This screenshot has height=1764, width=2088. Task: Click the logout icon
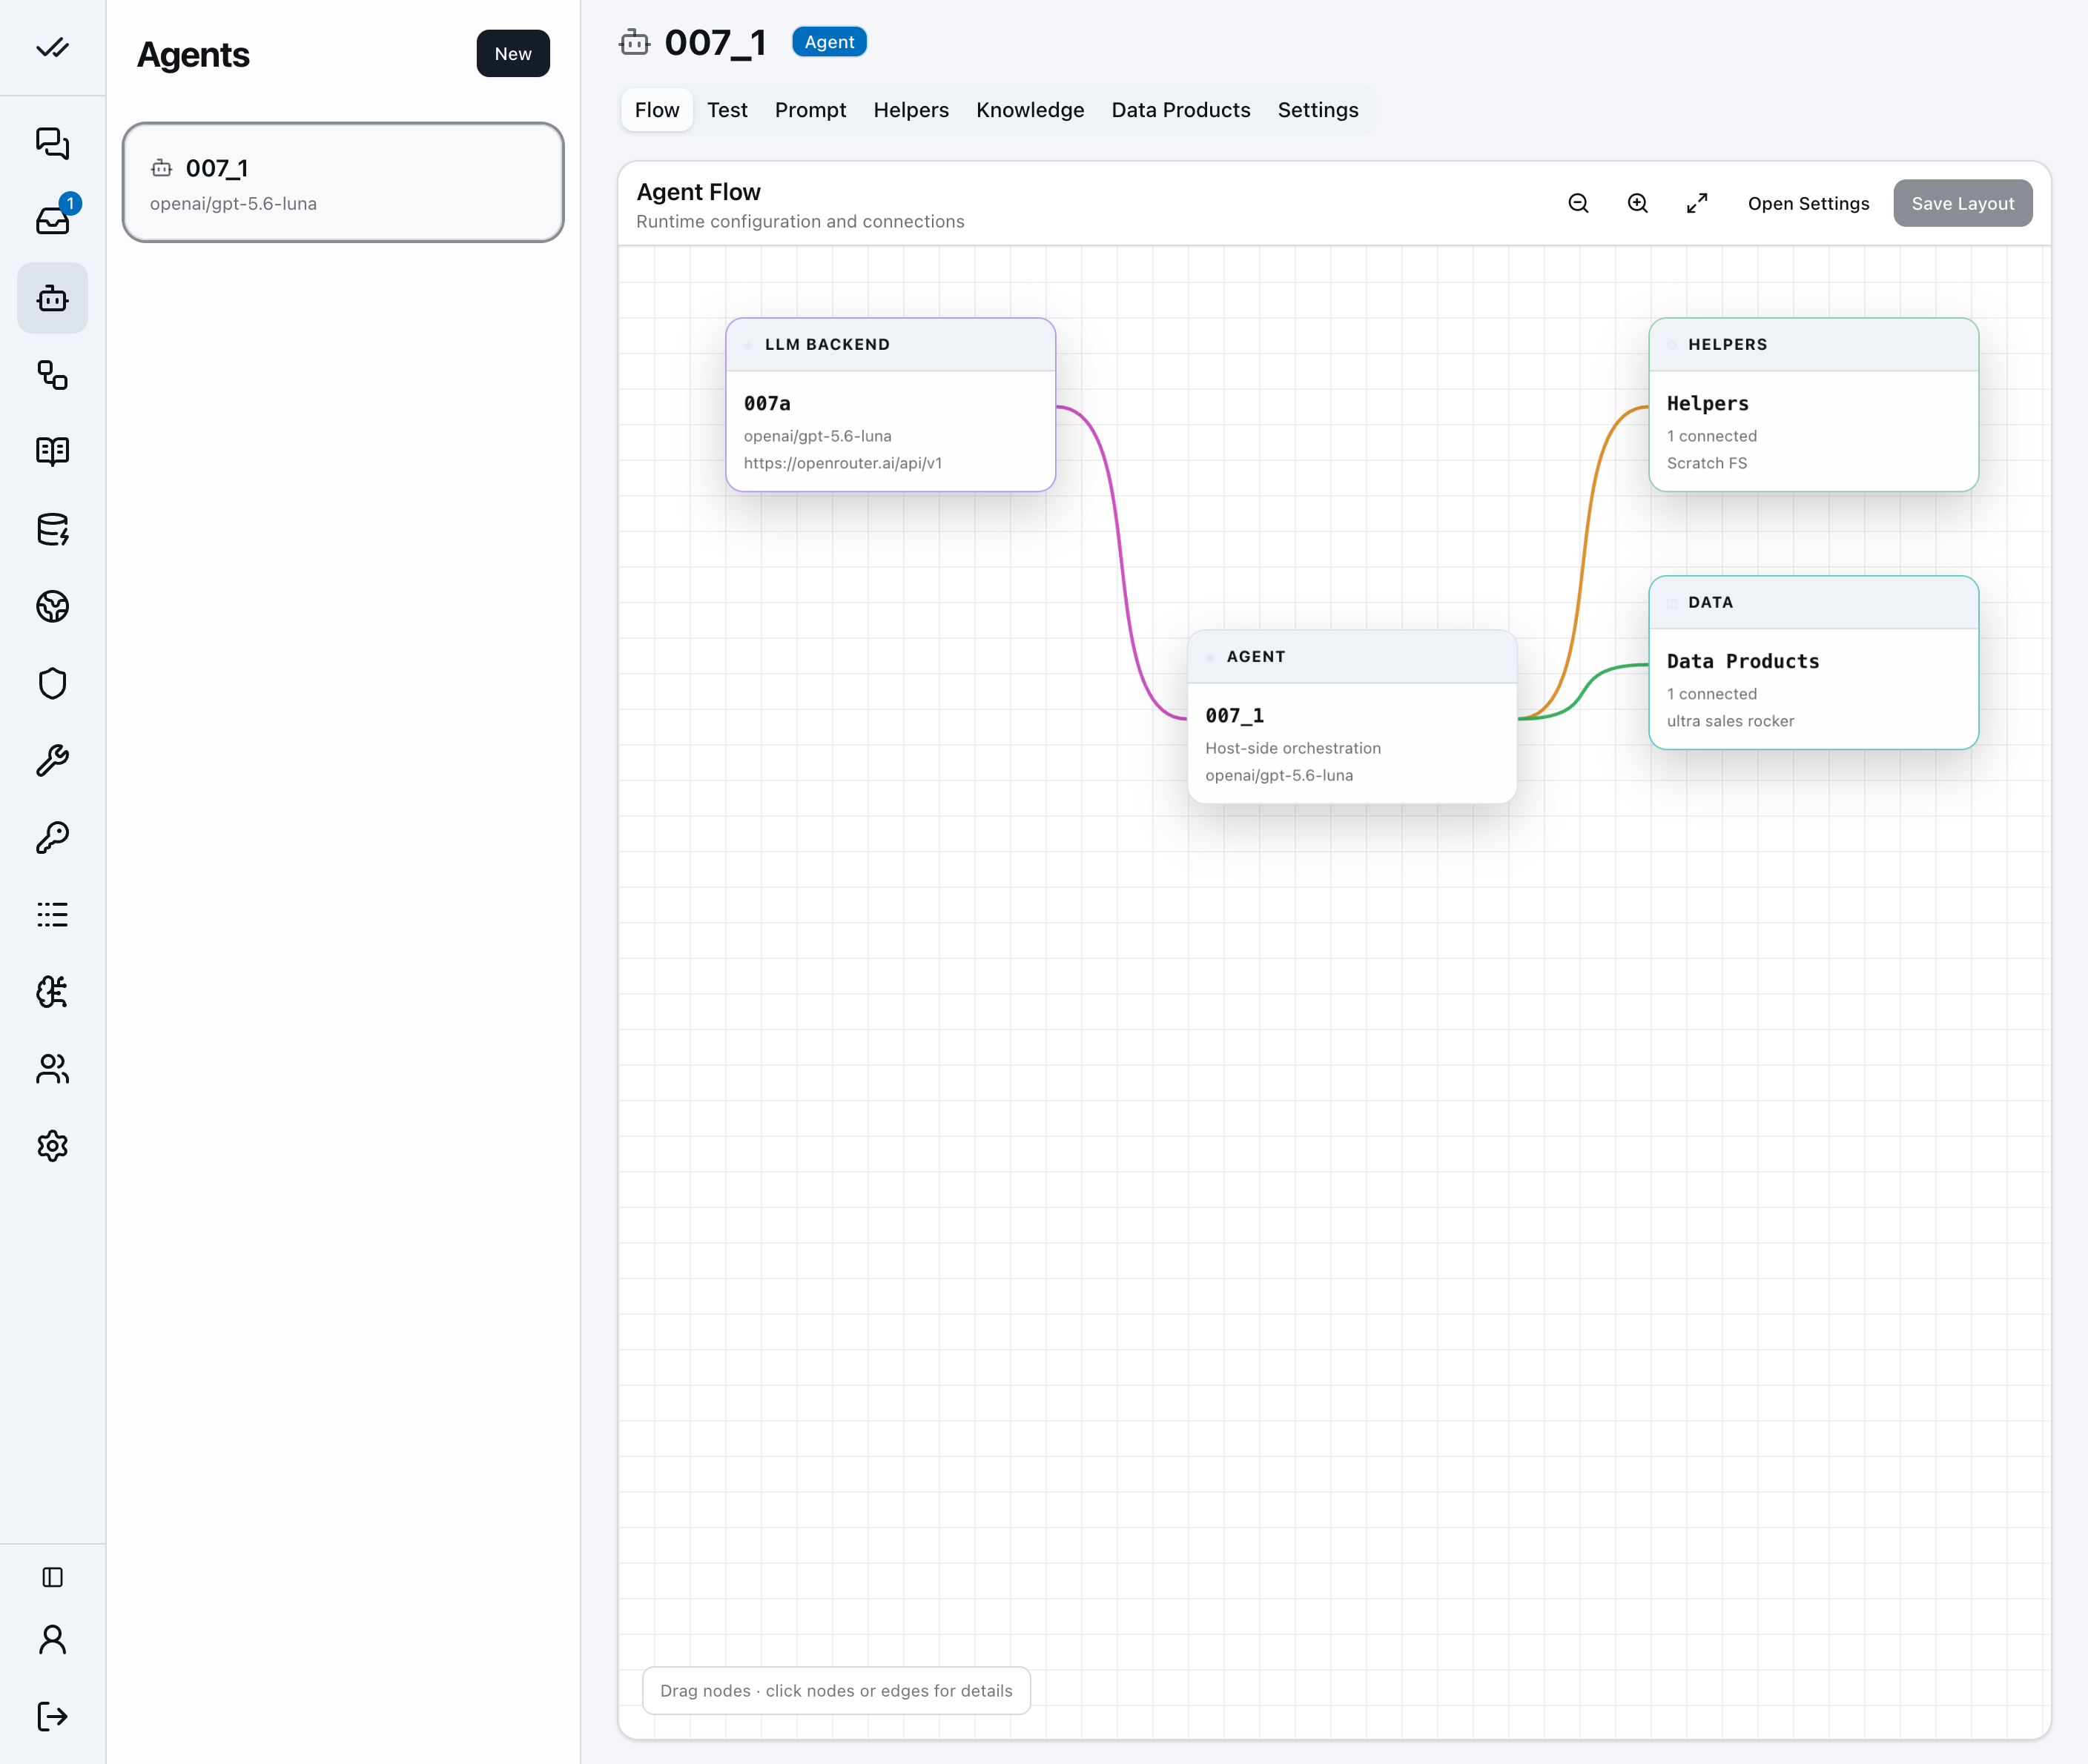[x=52, y=1717]
